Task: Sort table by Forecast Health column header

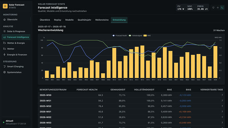Action: coord(87,90)
